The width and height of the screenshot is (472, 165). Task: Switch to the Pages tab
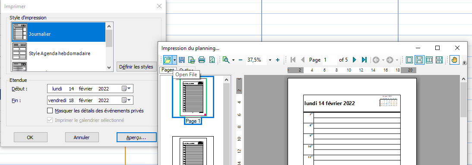[x=168, y=70]
